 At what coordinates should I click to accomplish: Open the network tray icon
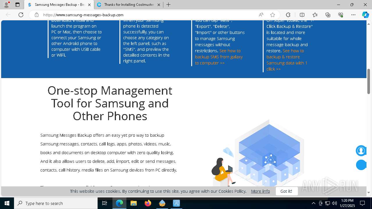point(328,203)
